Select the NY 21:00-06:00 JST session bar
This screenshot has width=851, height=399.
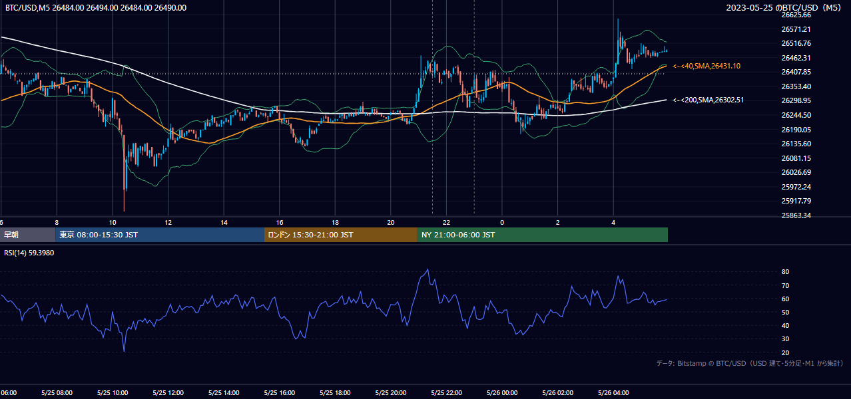(543, 235)
